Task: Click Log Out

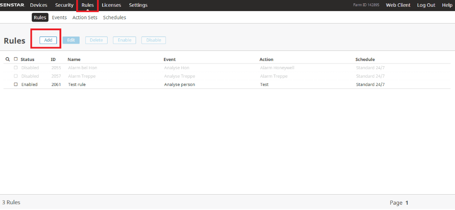Action: pos(426,5)
